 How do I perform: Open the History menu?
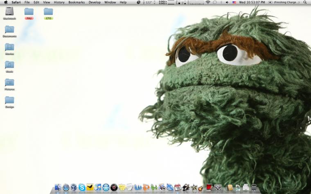click(x=59, y=2)
